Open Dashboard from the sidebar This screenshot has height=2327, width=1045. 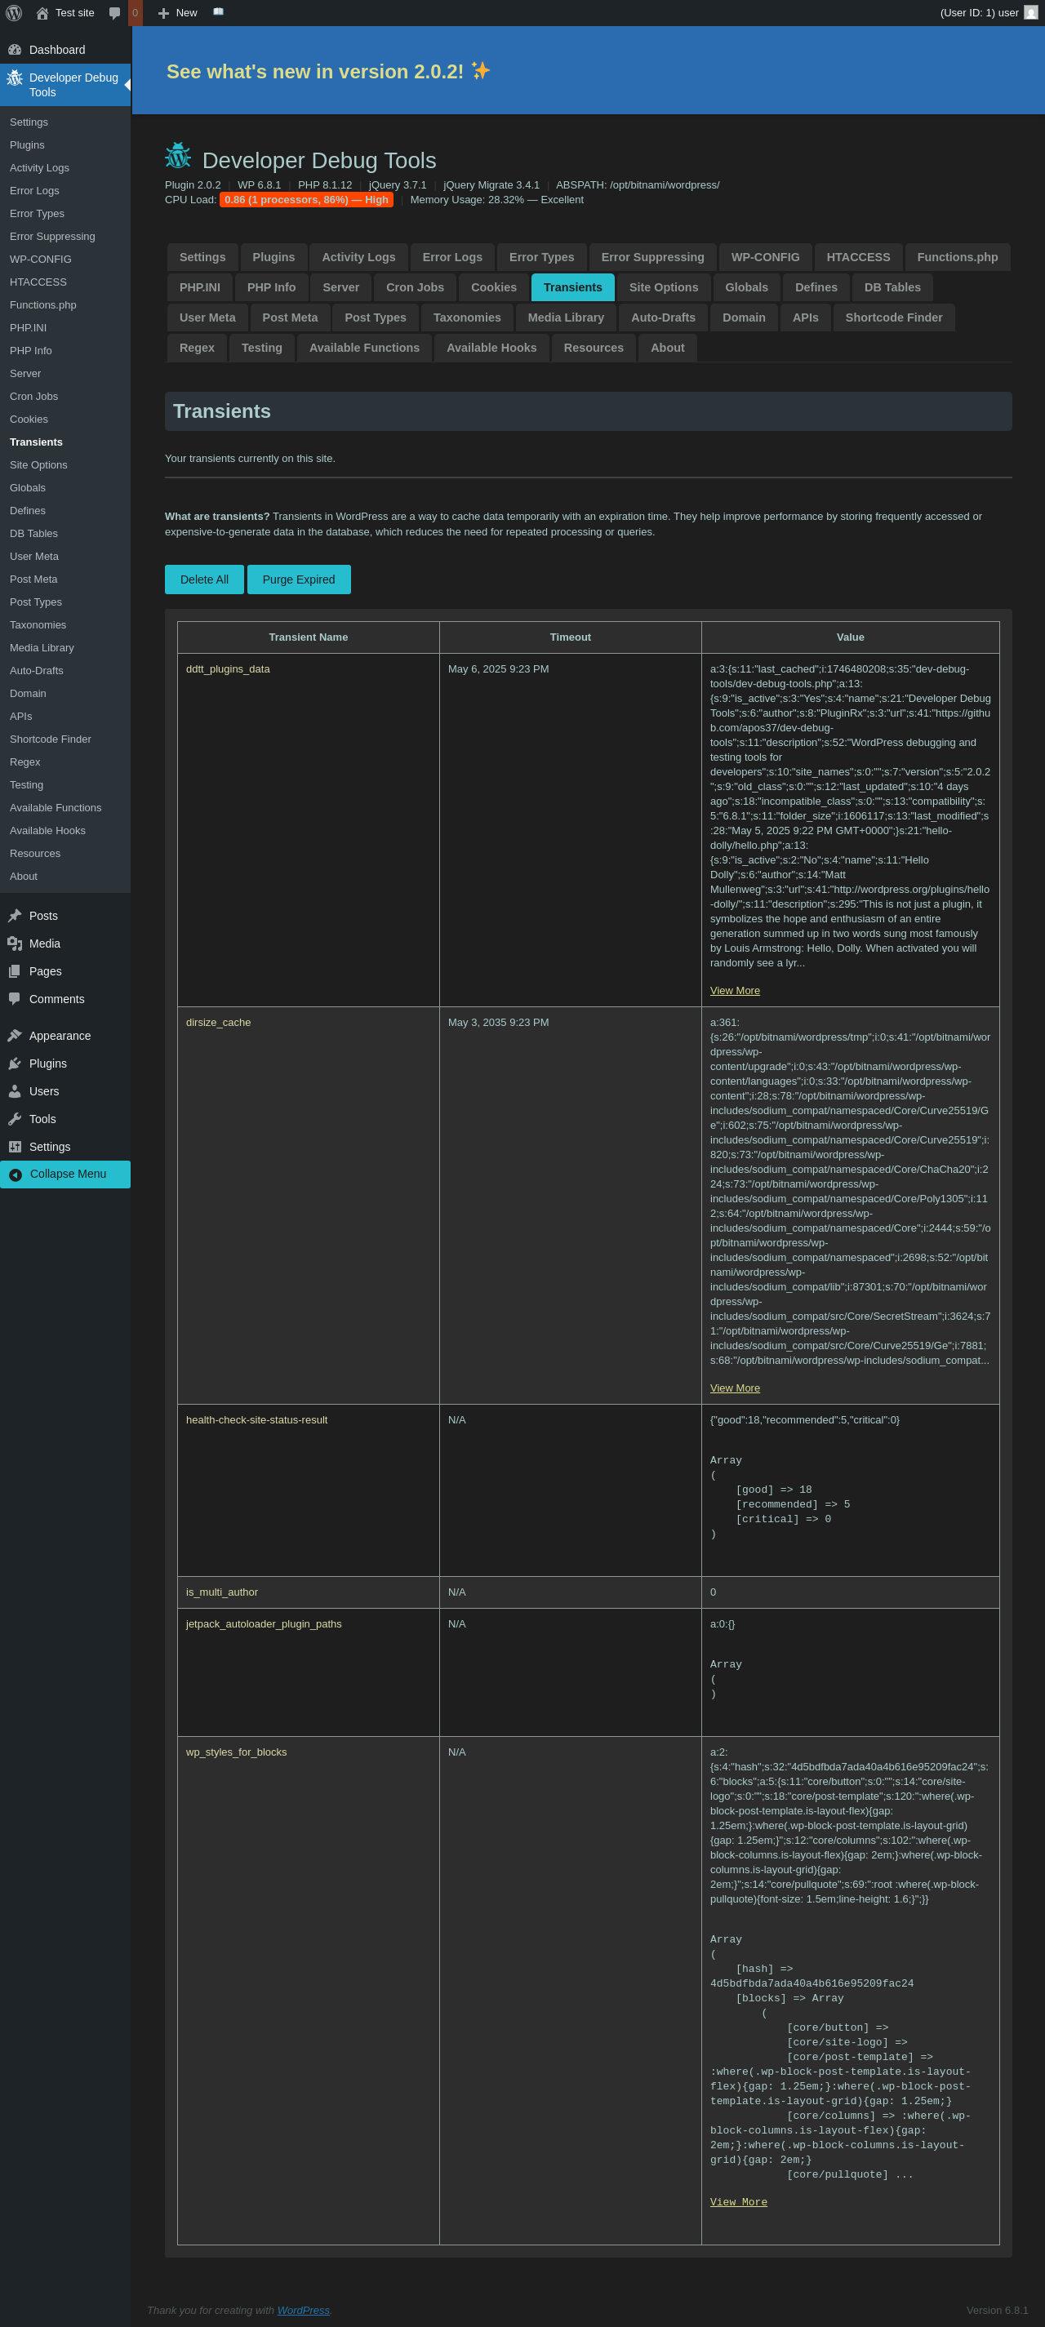pyautogui.click(x=56, y=50)
